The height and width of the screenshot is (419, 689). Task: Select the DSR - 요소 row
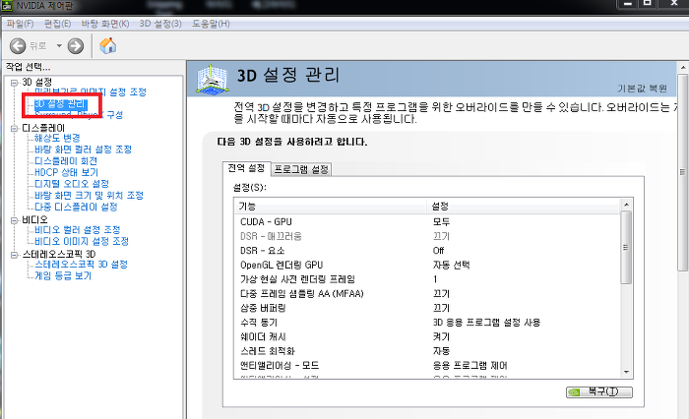[x=427, y=251]
